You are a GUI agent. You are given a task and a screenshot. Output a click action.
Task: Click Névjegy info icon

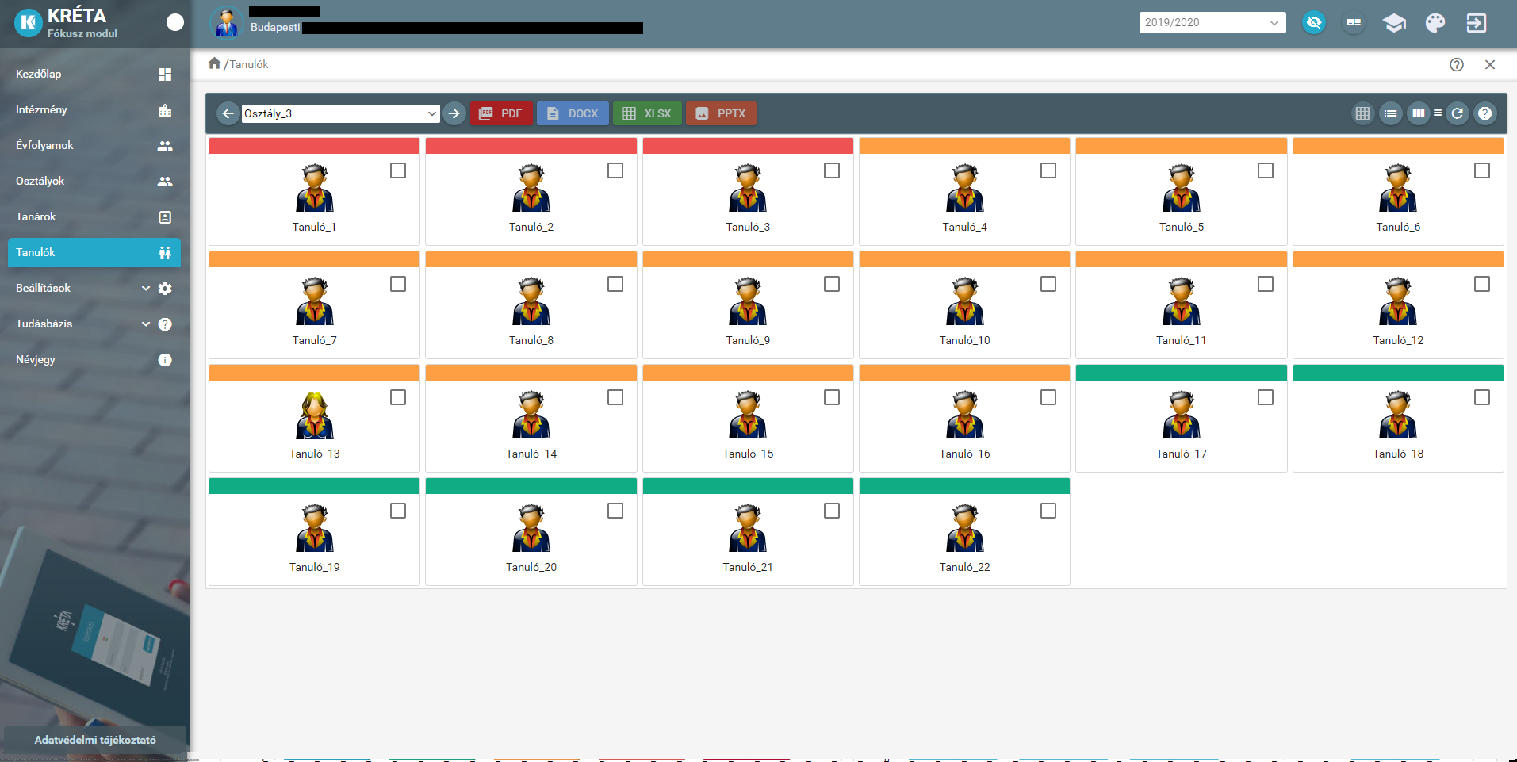click(x=165, y=360)
